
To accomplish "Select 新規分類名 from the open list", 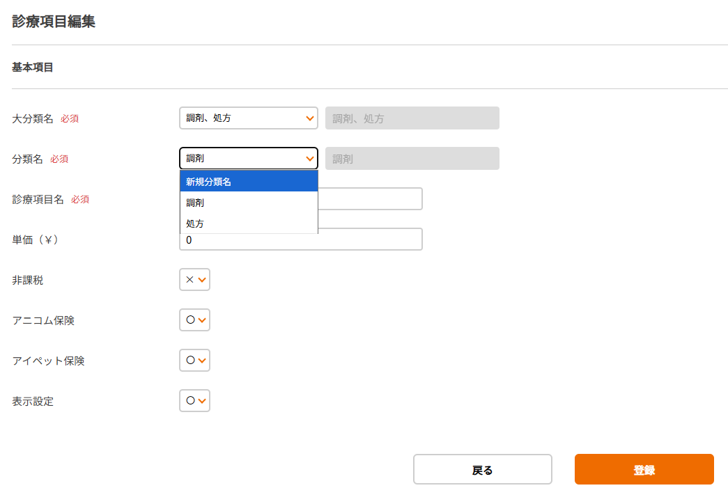I will 248,182.
